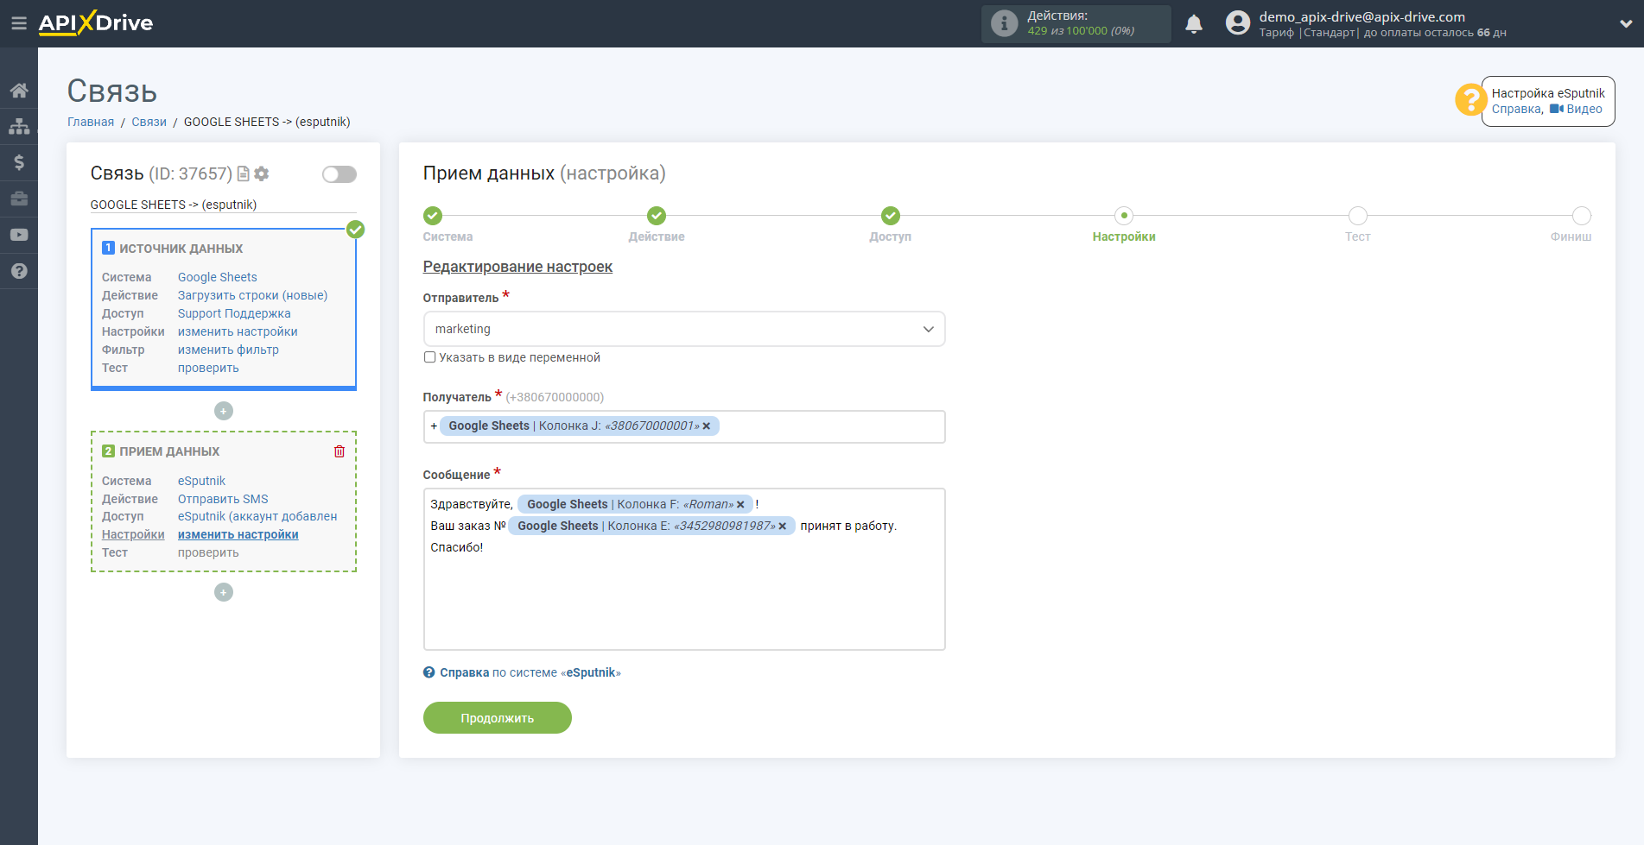The image size is (1644, 845).
Task: Open the help question sidebar icon
Action: pyautogui.click(x=19, y=271)
